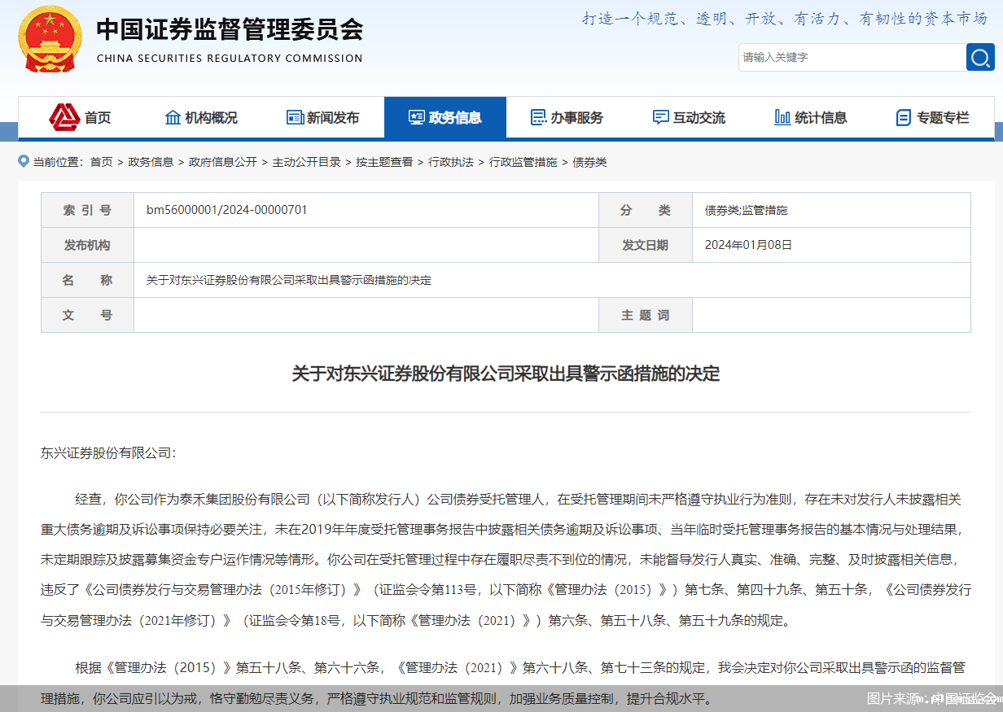Click 首页 in the breadcrumb trail
The width and height of the screenshot is (1003, 712).
[101, 162]
